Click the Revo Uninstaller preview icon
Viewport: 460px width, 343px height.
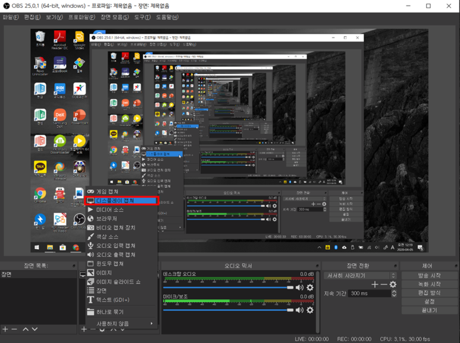pos(40,66)
